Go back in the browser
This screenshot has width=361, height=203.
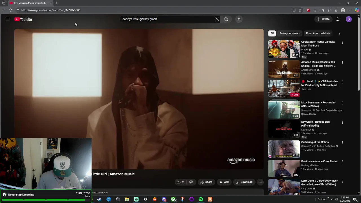(4, 10)
